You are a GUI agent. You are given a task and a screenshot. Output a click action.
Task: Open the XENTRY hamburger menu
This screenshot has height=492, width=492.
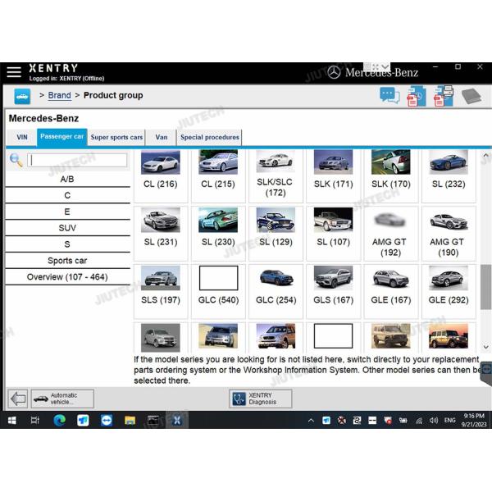[x=14, y=72]
